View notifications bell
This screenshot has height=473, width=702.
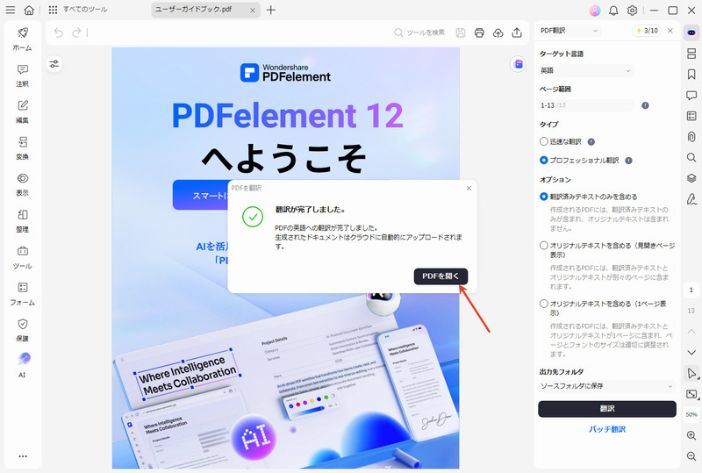pos(613,11)
